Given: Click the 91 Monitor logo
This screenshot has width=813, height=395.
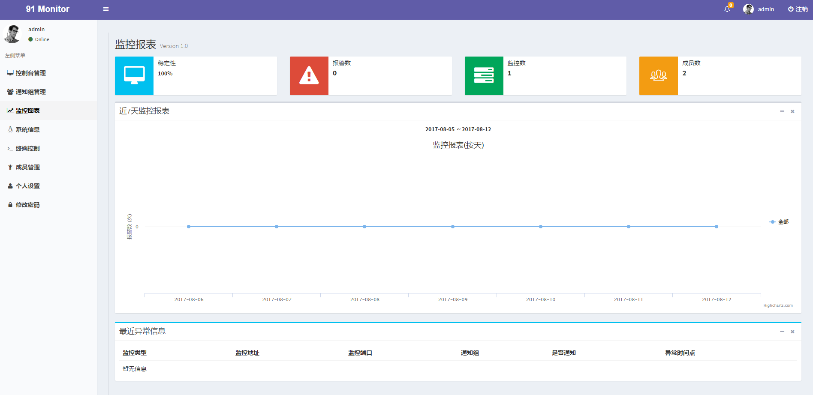Looking at the screenshot, I should pyautogui.click(x=48, y=9).
